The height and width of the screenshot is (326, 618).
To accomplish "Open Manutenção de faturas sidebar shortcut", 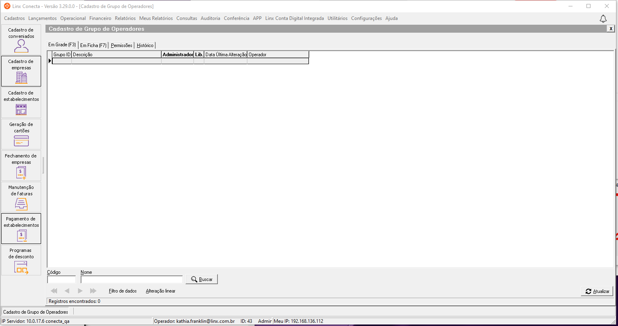I will pyautogui.click(x=21, y=197).
